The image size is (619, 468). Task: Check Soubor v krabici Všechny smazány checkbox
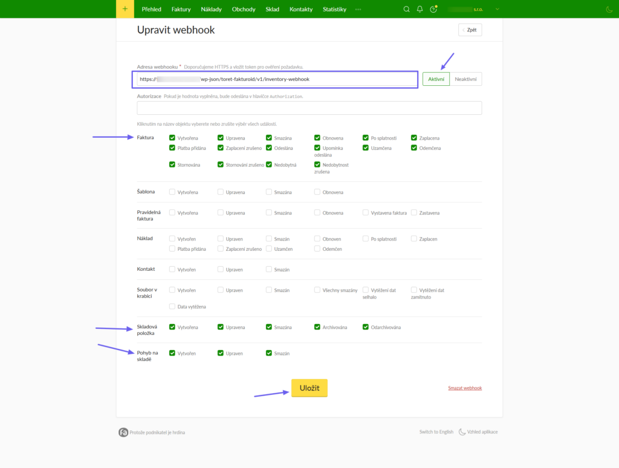click(x=317, y=290)
